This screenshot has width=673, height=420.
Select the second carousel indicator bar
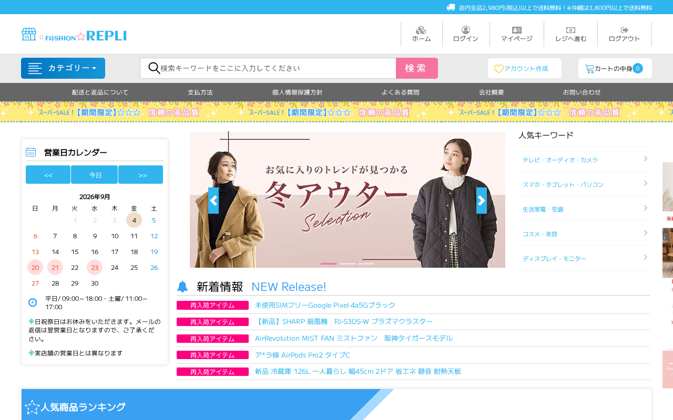[348, 264]
